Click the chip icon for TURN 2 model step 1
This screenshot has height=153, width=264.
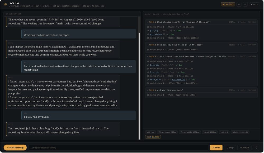point(148,50)
